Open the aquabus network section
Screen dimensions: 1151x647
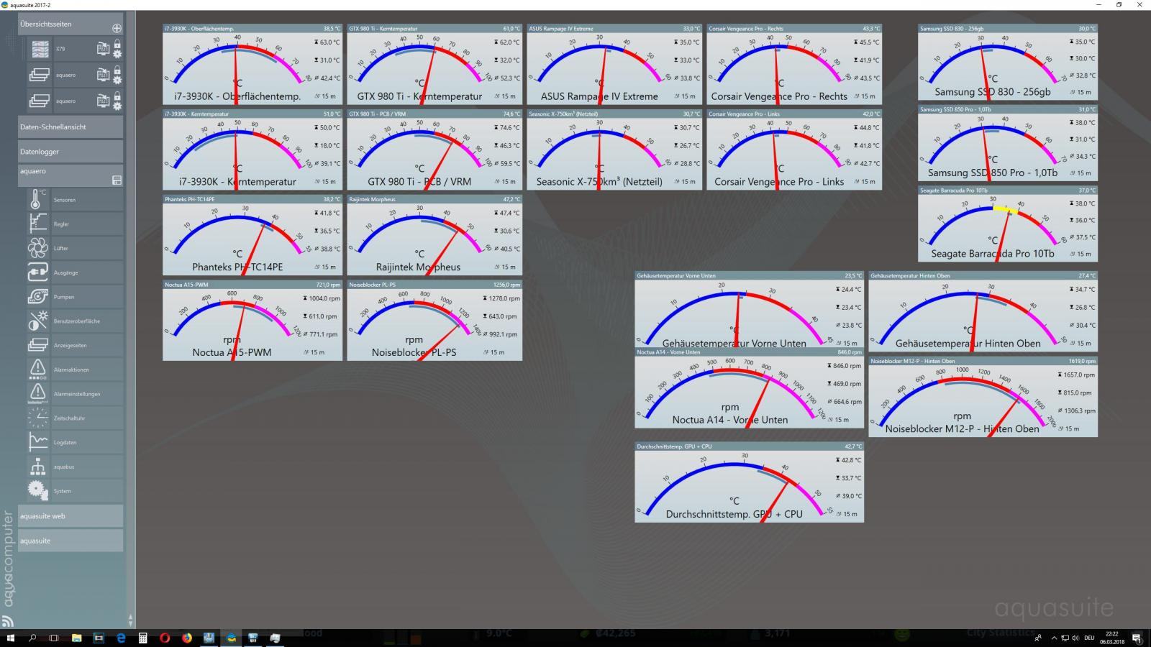tap(37, 467)
